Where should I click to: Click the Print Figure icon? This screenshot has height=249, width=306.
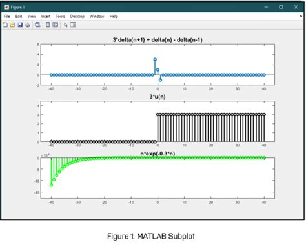point(28,25)
